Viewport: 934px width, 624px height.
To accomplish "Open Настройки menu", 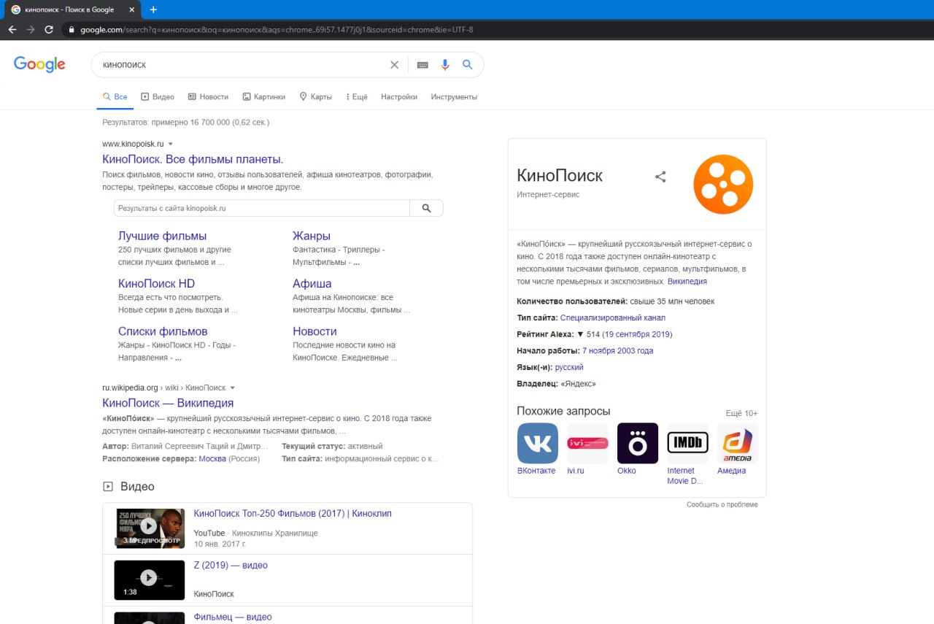I will click(x=399, y=96).
